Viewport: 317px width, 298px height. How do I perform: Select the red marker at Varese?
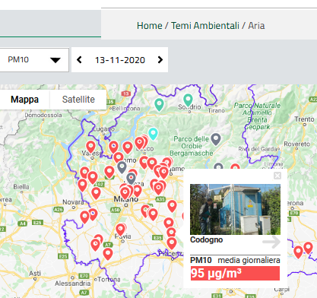(90, 147)
